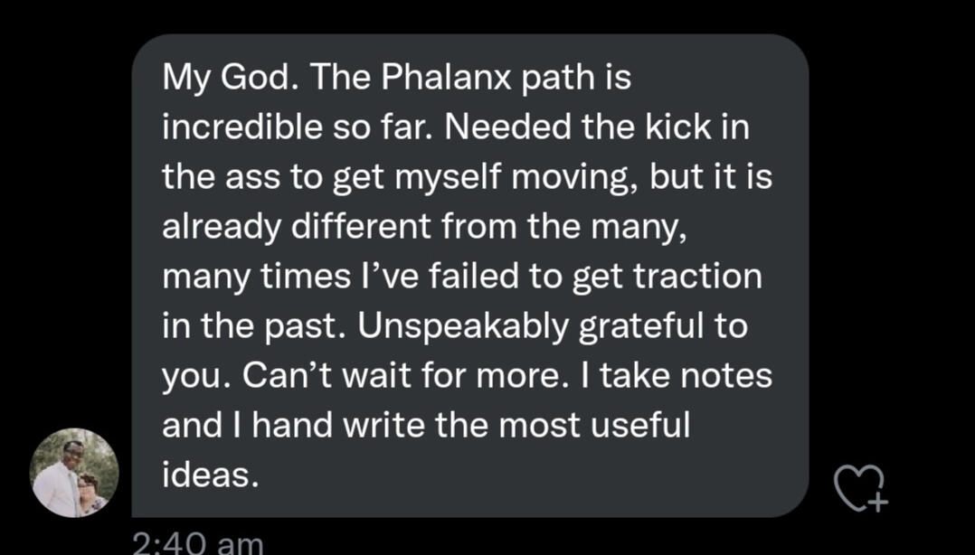This screenshot has height=555, width=975.
Task: Add a reaction with the heart-plus icon
Action: tap(860, 488)
